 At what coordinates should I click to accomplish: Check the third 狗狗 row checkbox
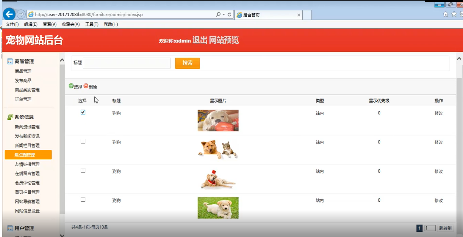click(83, 170)
